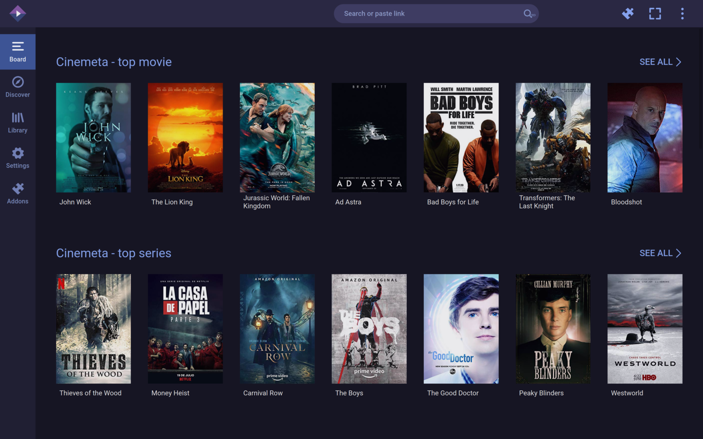Click the addons puzzle icon in top bar
Viewport: 703px width, 439px height.
click(x=628, y=14)
